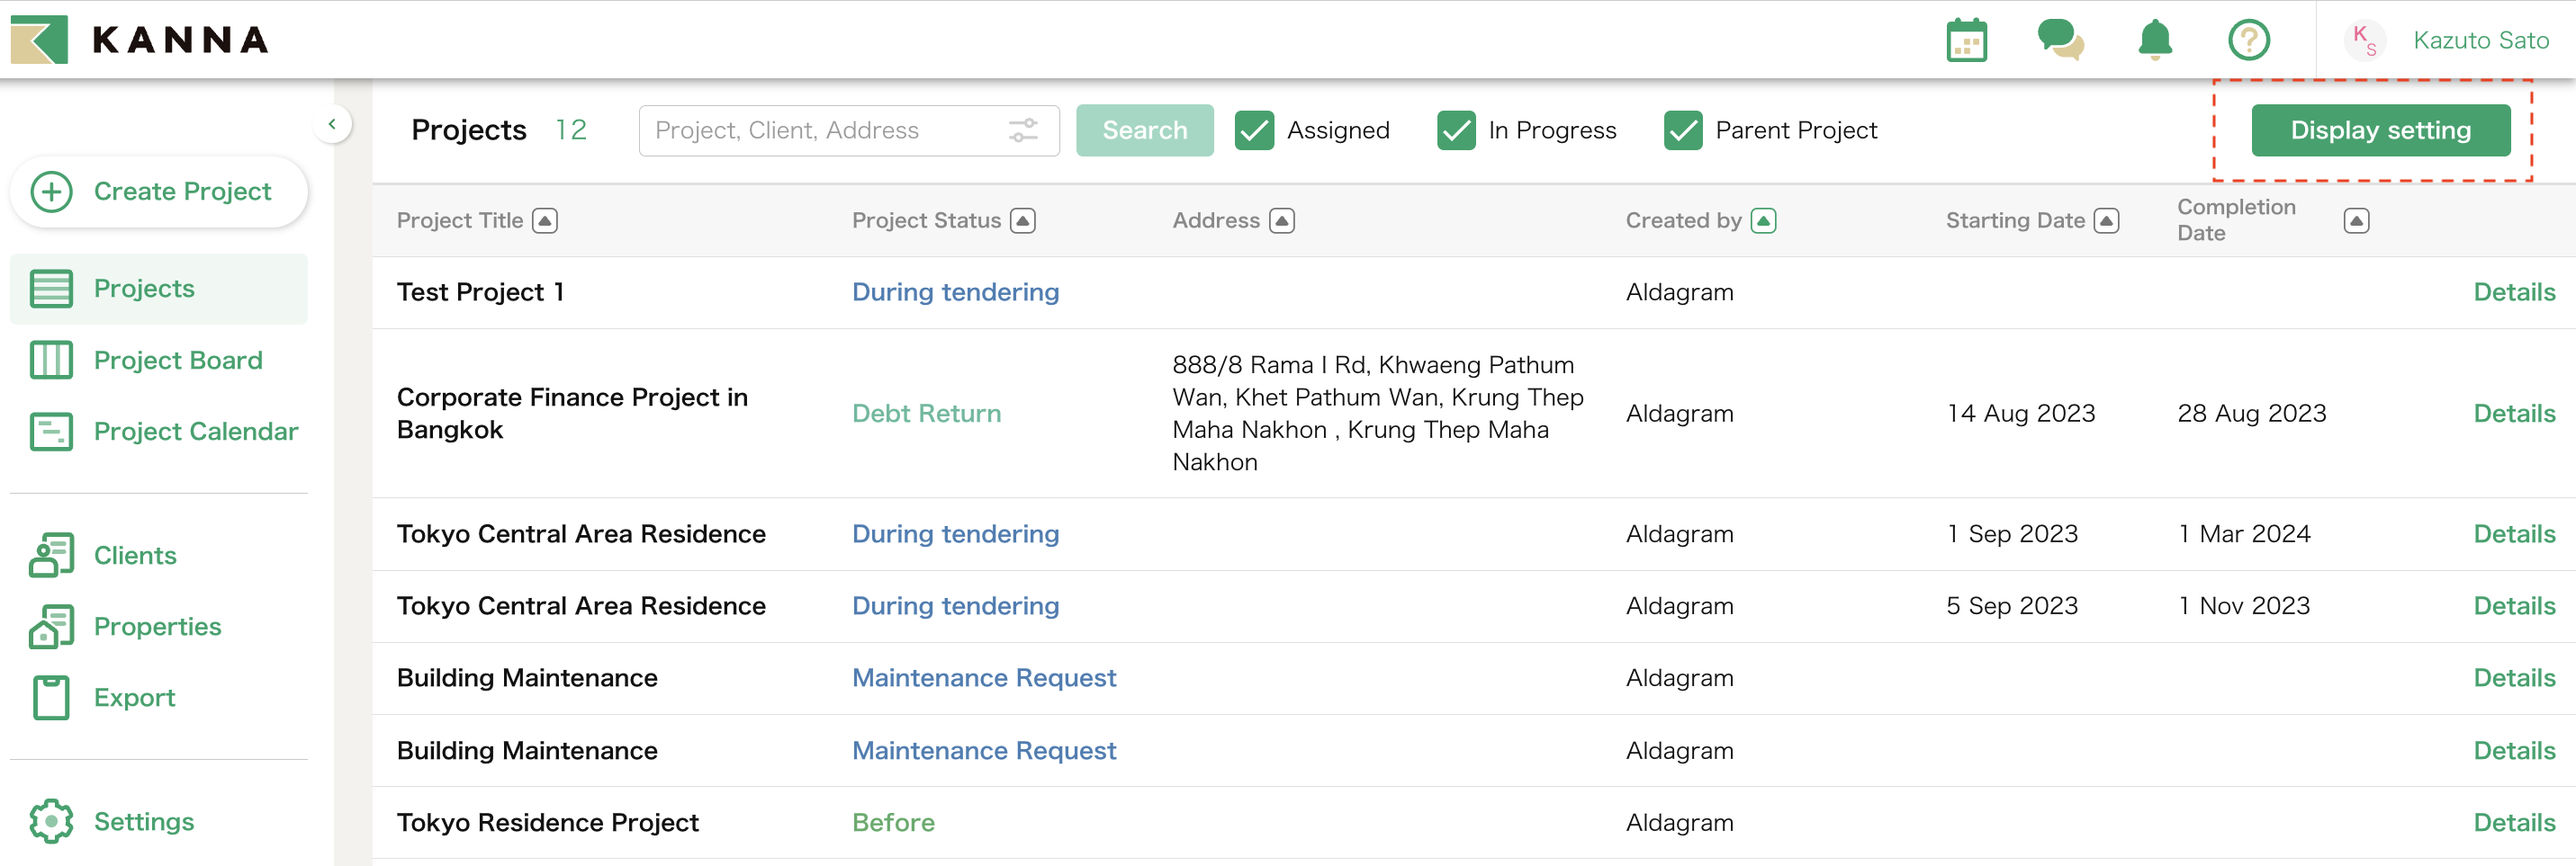Viewport: 2576px width, 866px height.
Task: Open Clients from the sidebar
Action: 135,556
